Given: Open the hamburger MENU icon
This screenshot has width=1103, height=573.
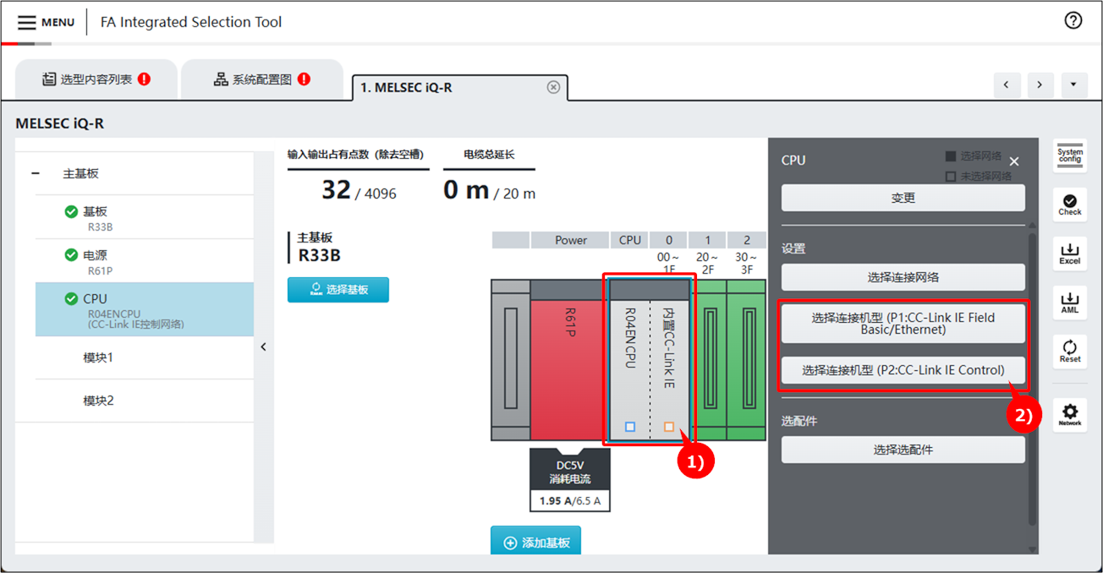Looking at the screenshot, I should coord(27,22).
